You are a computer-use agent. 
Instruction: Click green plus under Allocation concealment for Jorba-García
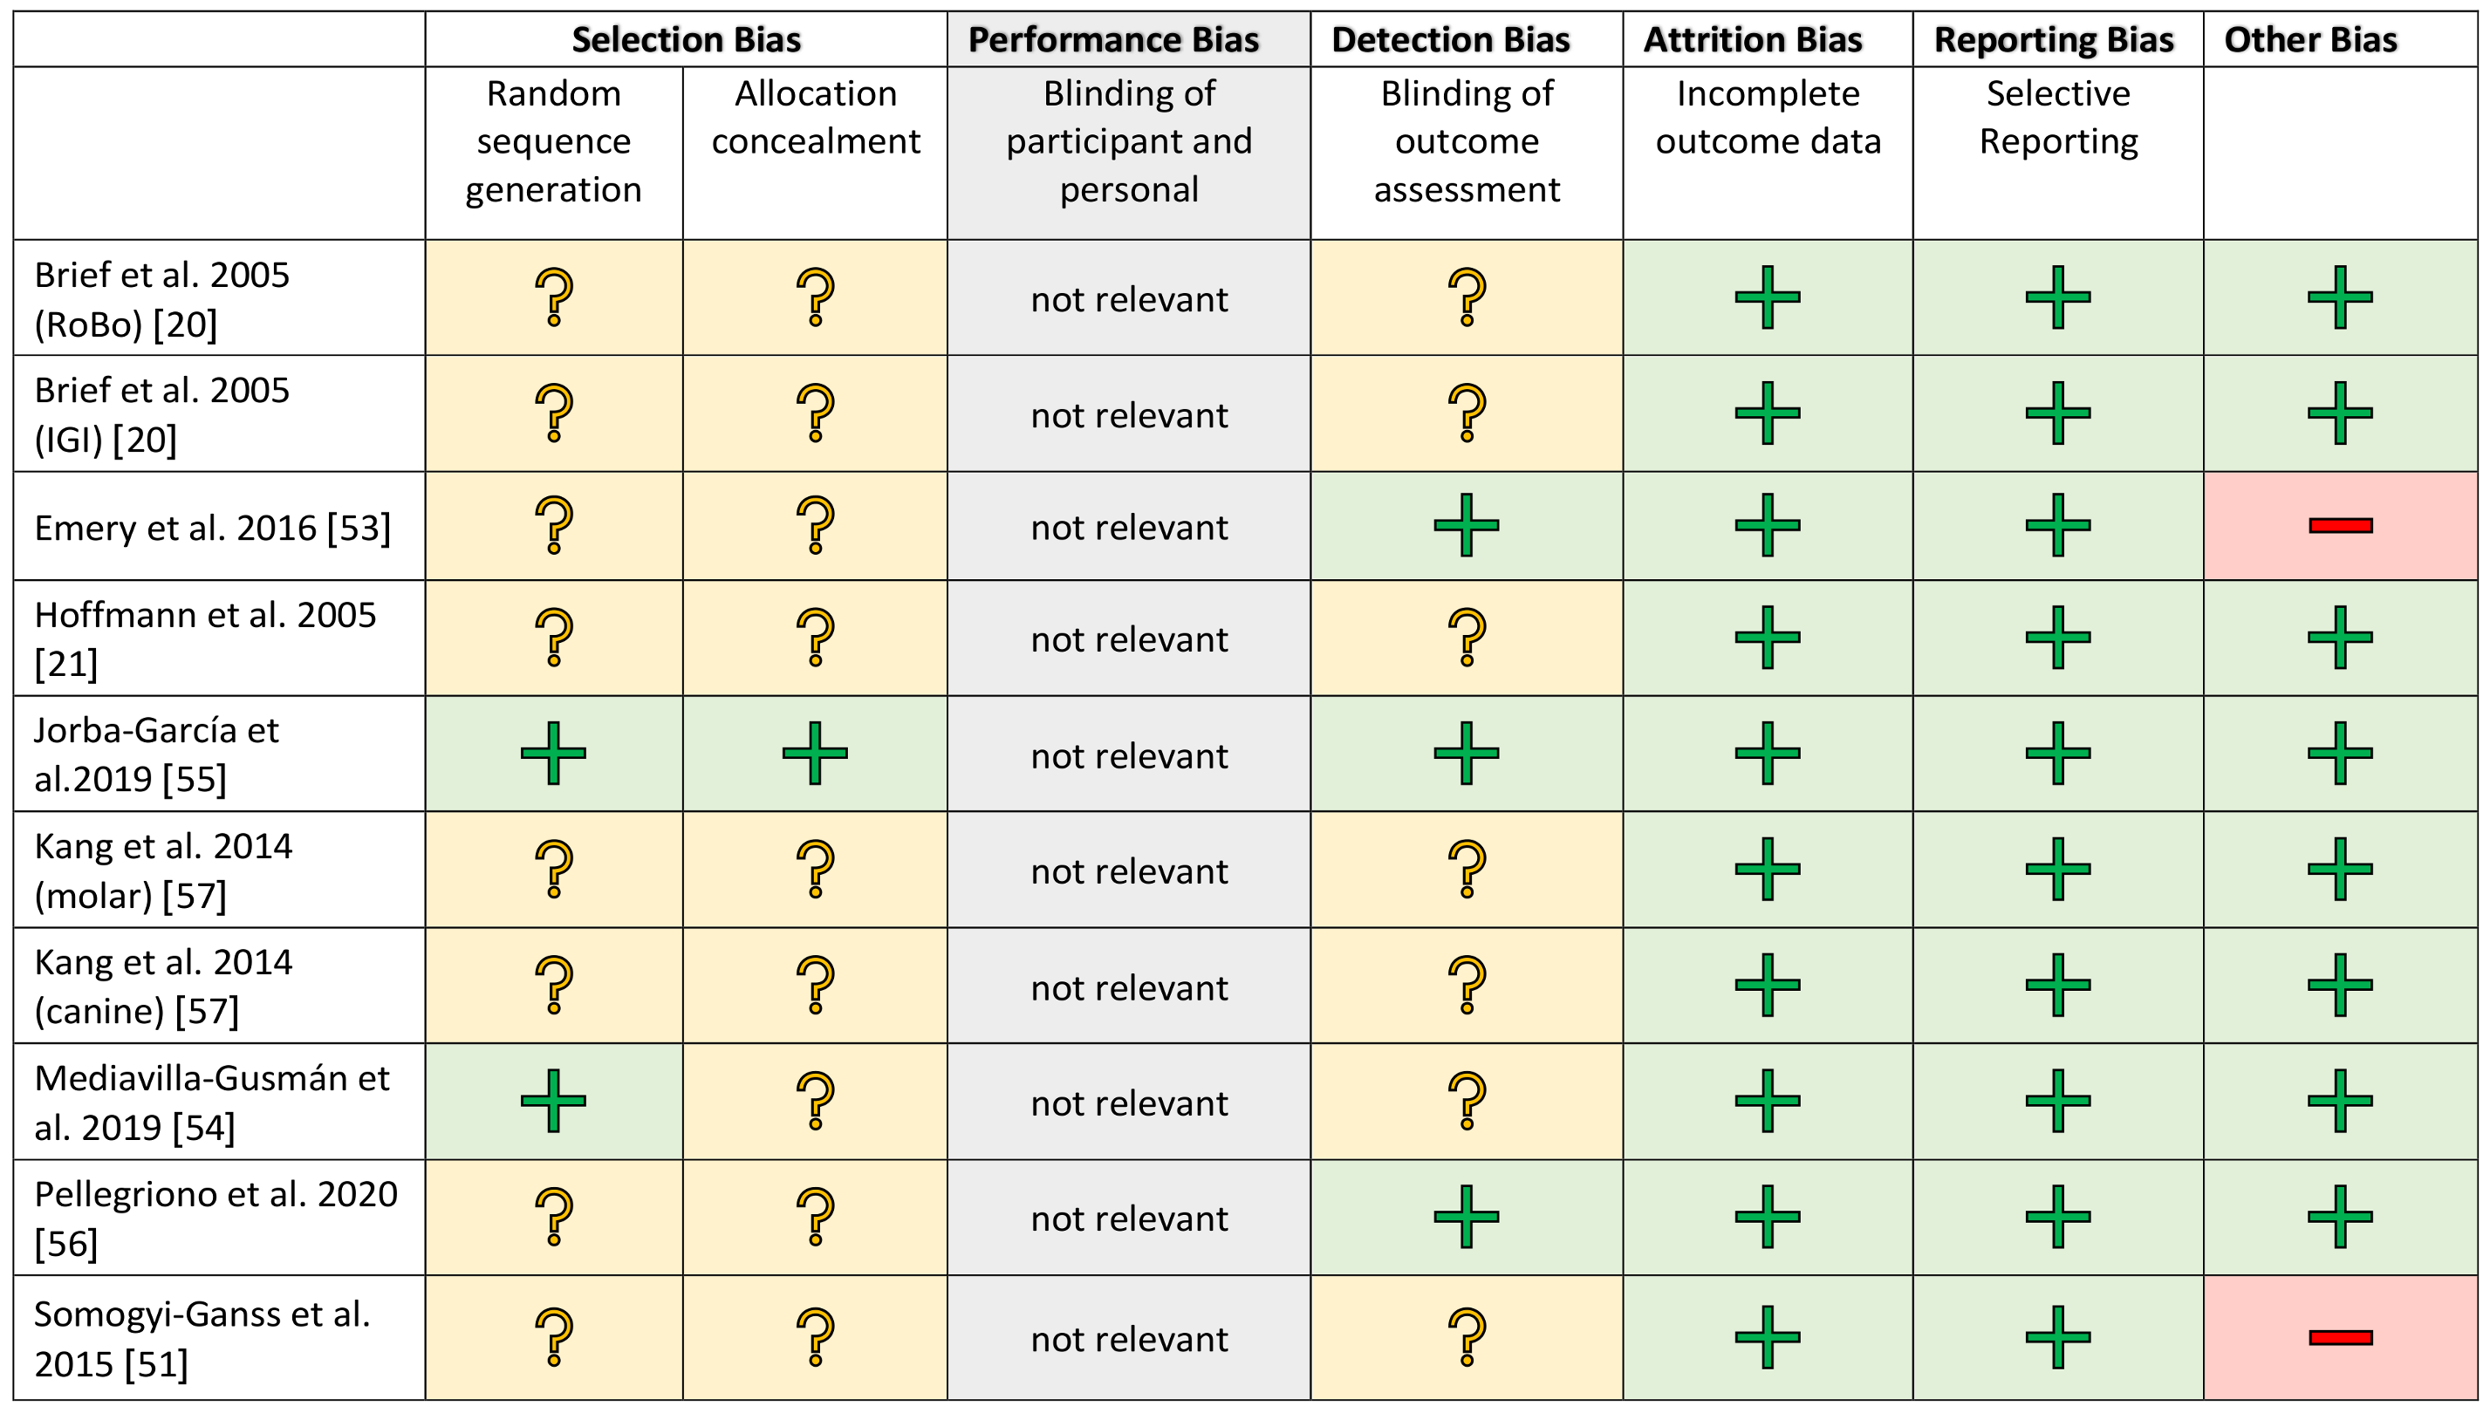point(815,753)
